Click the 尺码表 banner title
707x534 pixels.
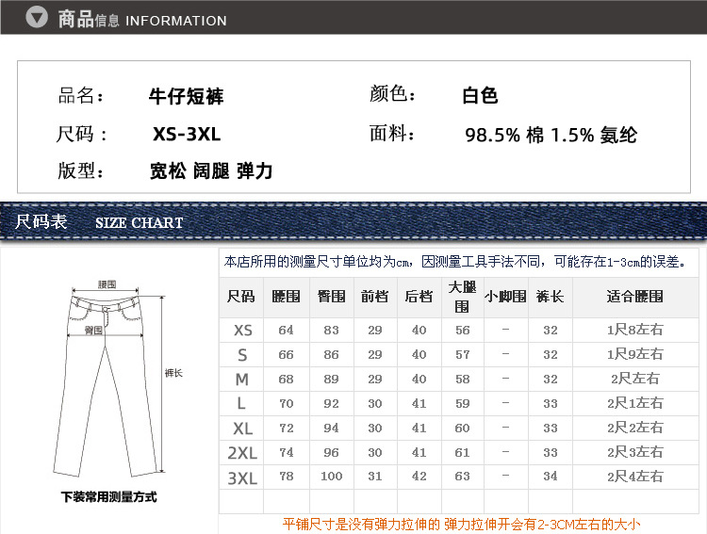click(41, 221)
